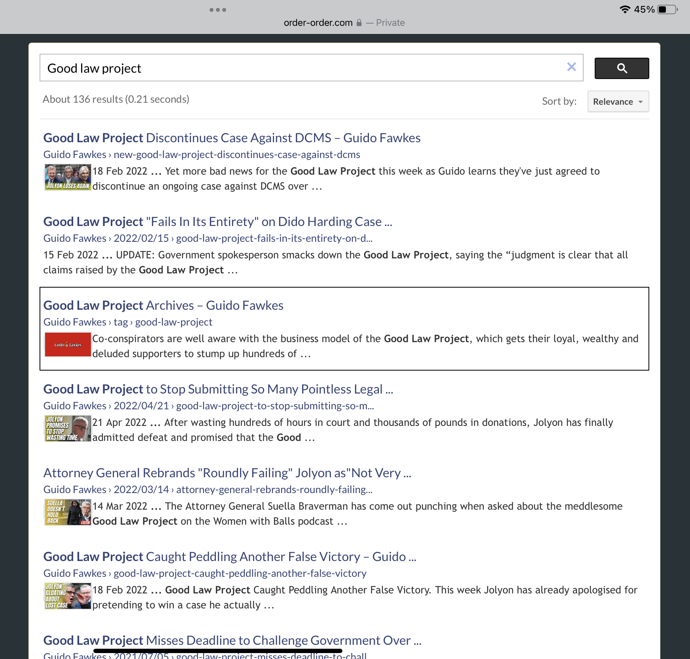Open the Sort by Relevance dropdown

pyautogui.click(x=618, y=102)
